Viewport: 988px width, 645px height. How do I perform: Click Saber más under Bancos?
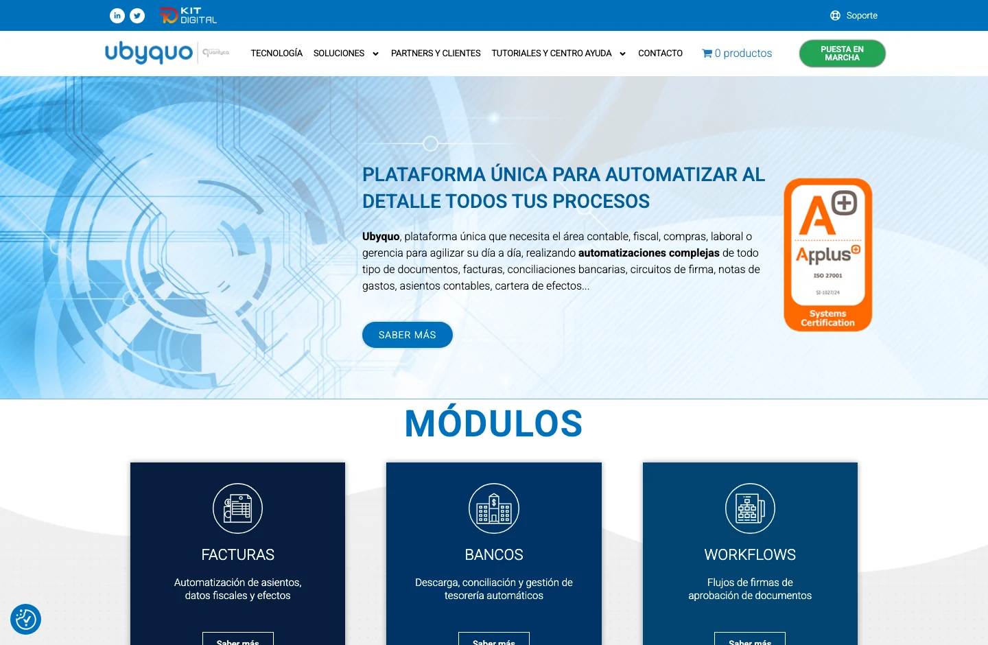[x=494, y=640]
